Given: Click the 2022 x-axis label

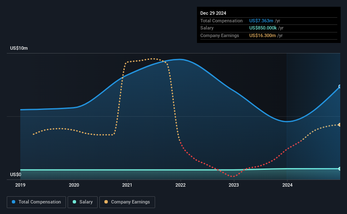Looking at the screenshot, I should tap(180, 185).
